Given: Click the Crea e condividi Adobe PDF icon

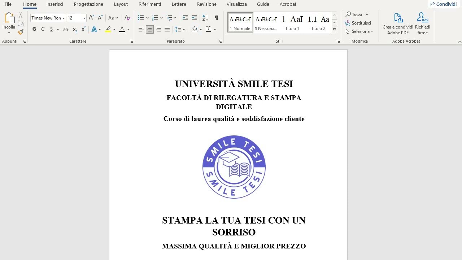Looking at the screenshot, I should (398, 18).
